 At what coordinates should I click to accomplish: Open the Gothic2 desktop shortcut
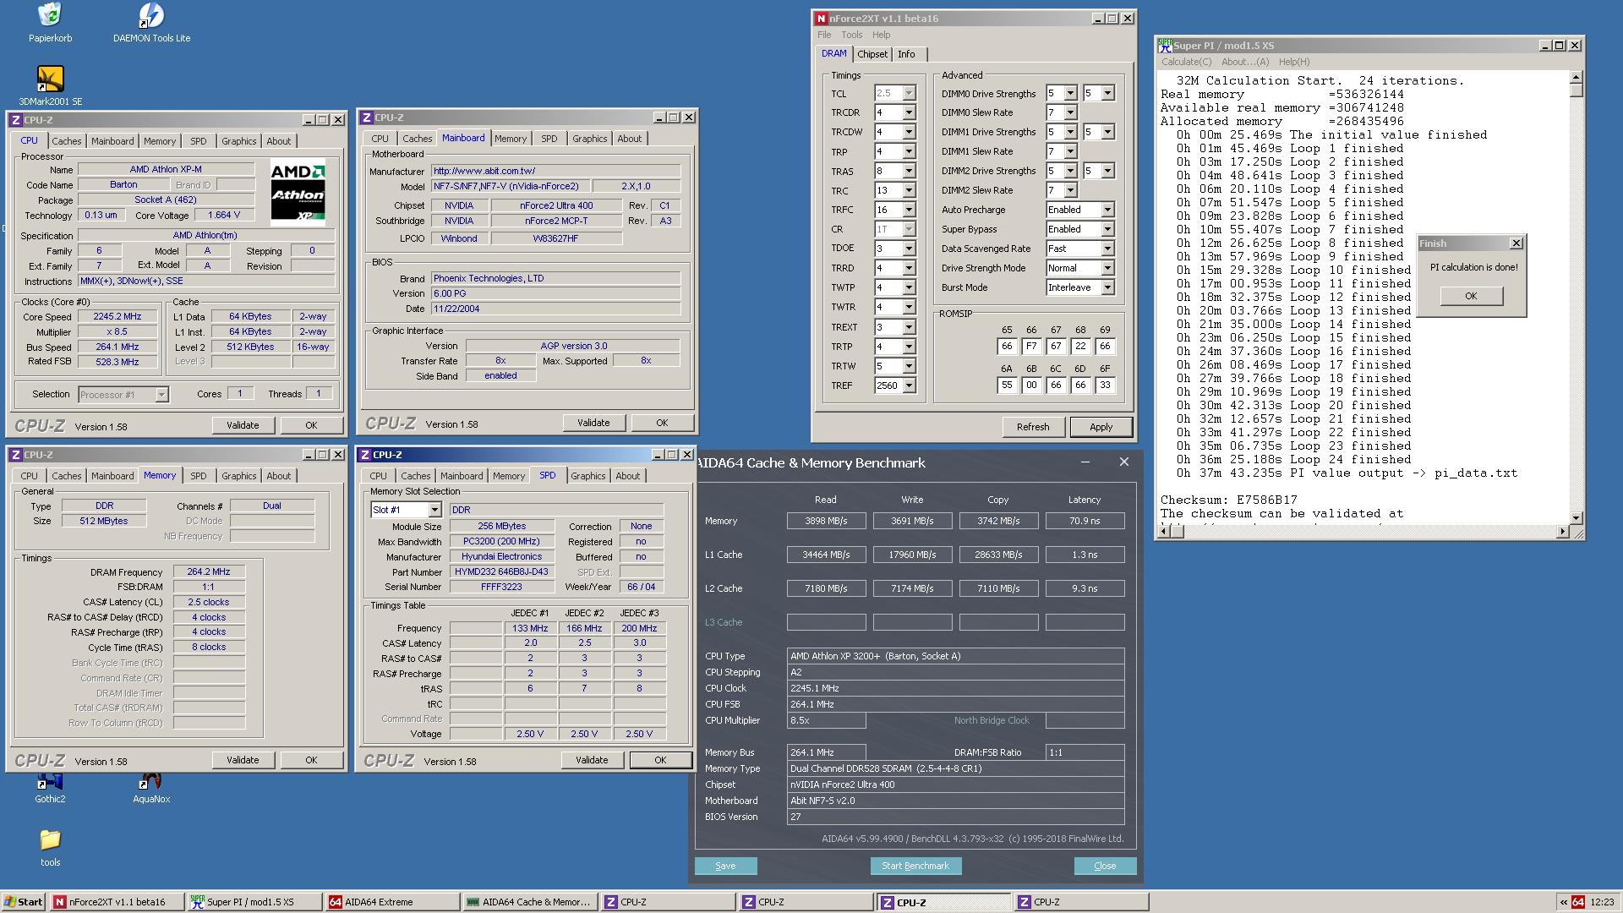coord(50,788)
